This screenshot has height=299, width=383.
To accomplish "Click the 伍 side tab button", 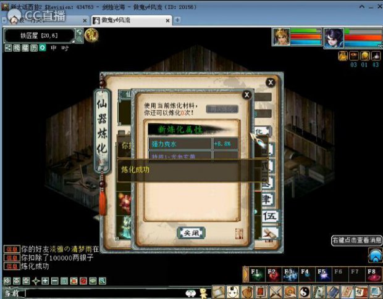I will tap(269, 216).
